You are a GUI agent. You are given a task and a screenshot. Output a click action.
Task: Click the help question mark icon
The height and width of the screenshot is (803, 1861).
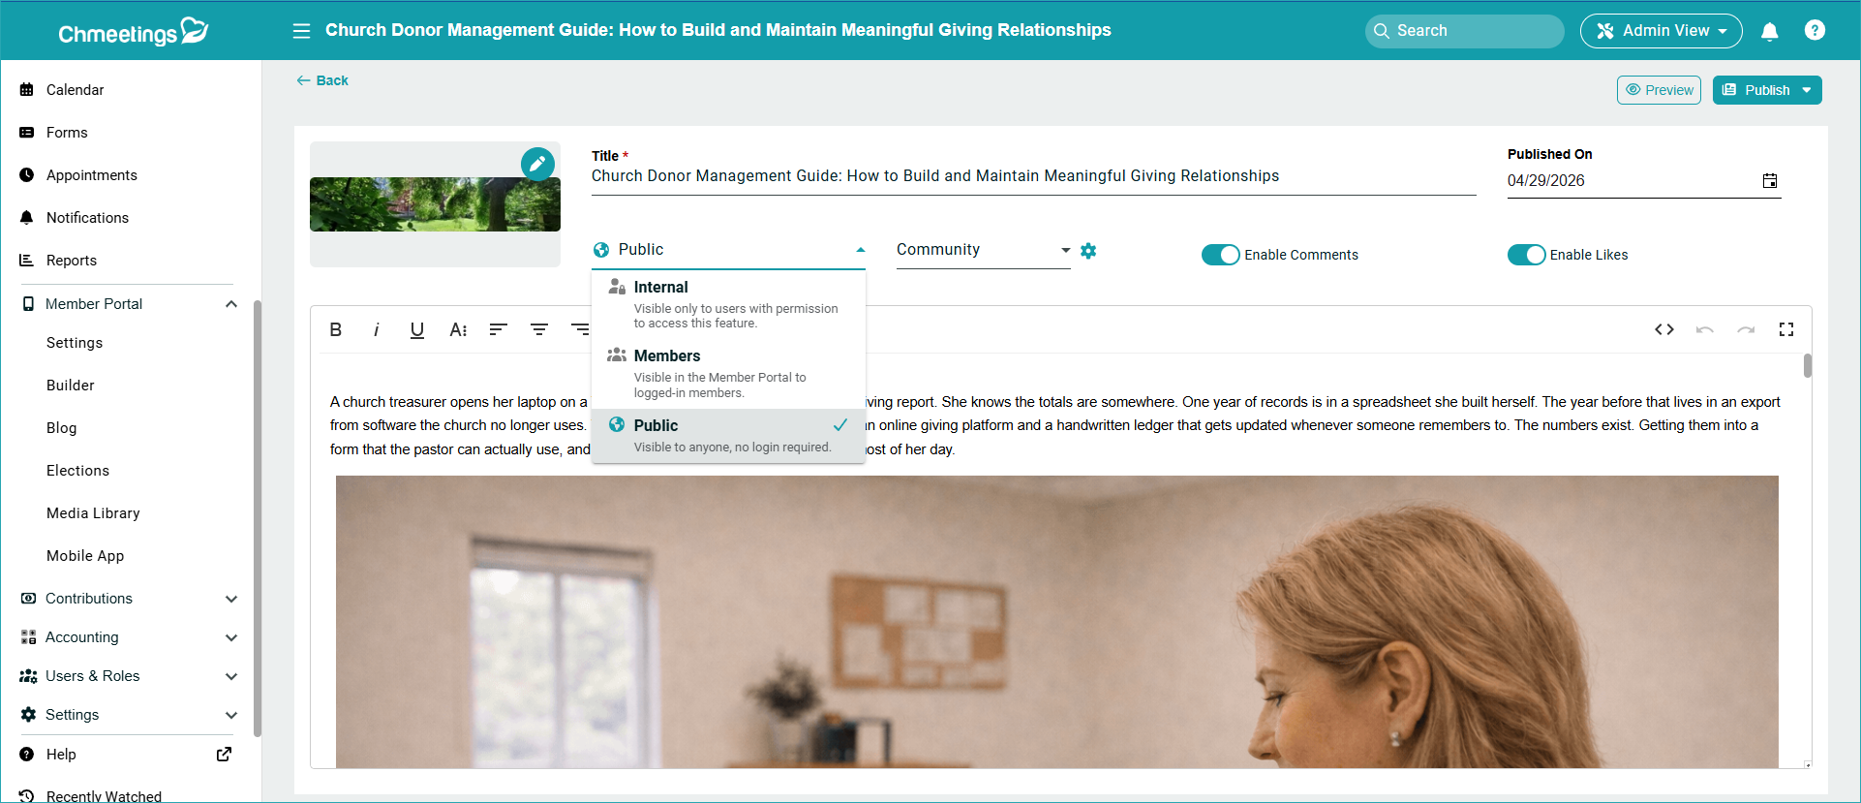1815,30
